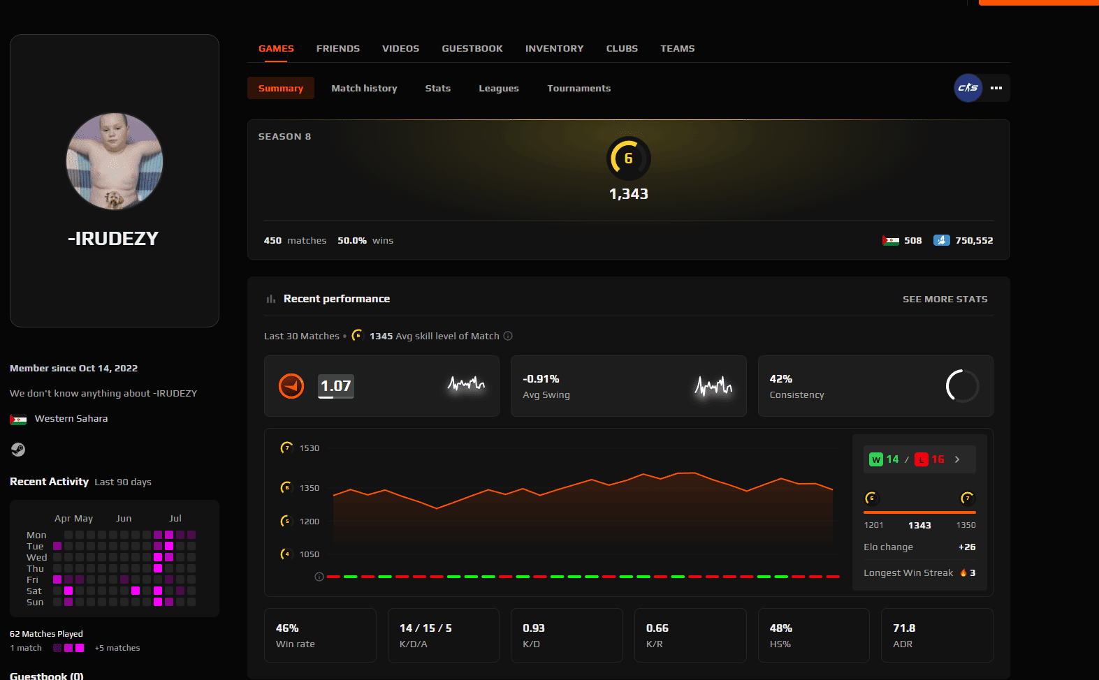Click the sparkline graph in the 1.07 card

coord(466,384)
